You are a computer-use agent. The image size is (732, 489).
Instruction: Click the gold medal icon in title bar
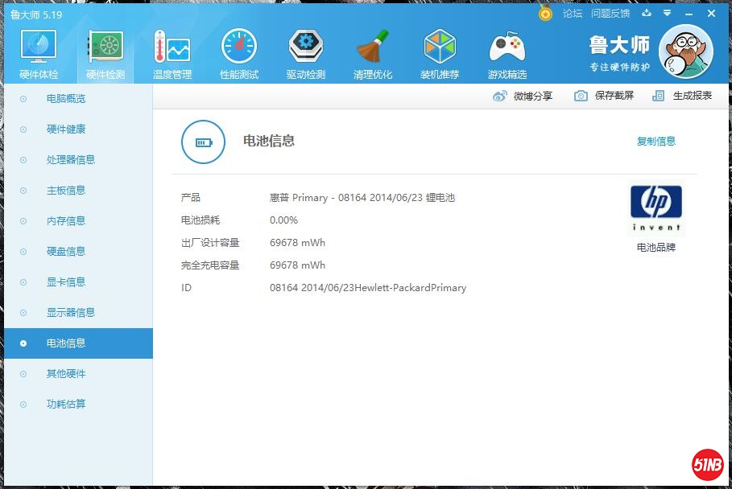[545, 14]
